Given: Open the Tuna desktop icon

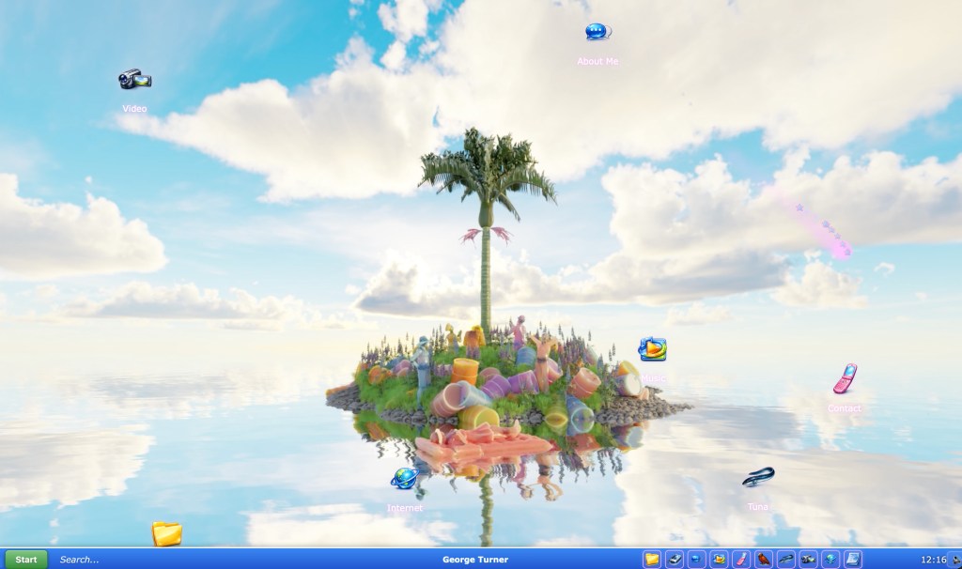Looking at the screenshot, I should point(757,477).
